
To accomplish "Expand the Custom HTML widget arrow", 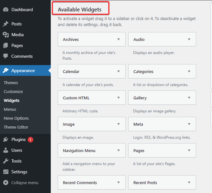I will 119,98.
